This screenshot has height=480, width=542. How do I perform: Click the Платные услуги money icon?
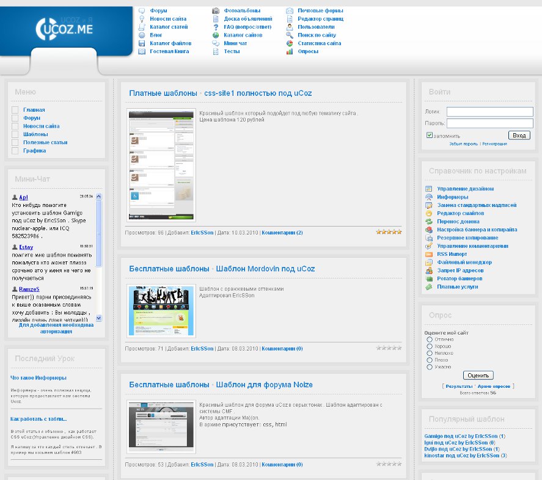pyautogui.click(x=428, y=287)
